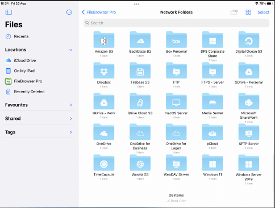Open the Box Personal folder
Screen dimensions: 275x208
tap(176, 40)
